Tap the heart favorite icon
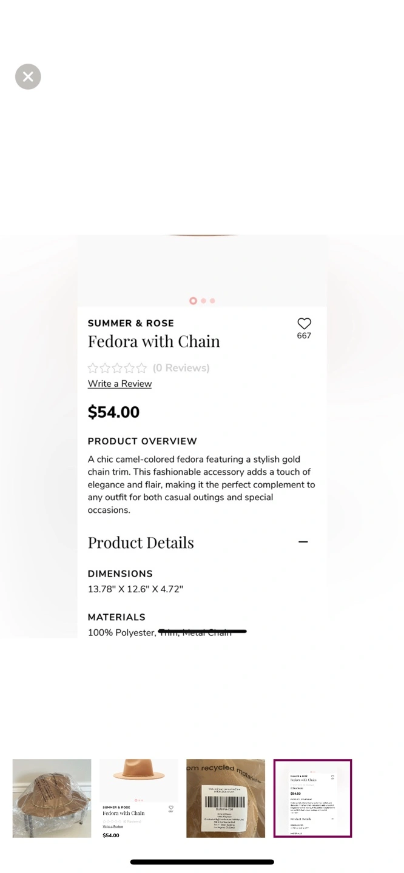Image resolution: width=404 pixels, height=873 pixels. pyautogui.click(x=304, y=324)
